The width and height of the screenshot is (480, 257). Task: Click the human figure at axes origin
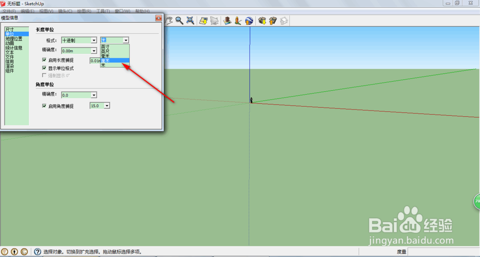(x=252, y=100)
